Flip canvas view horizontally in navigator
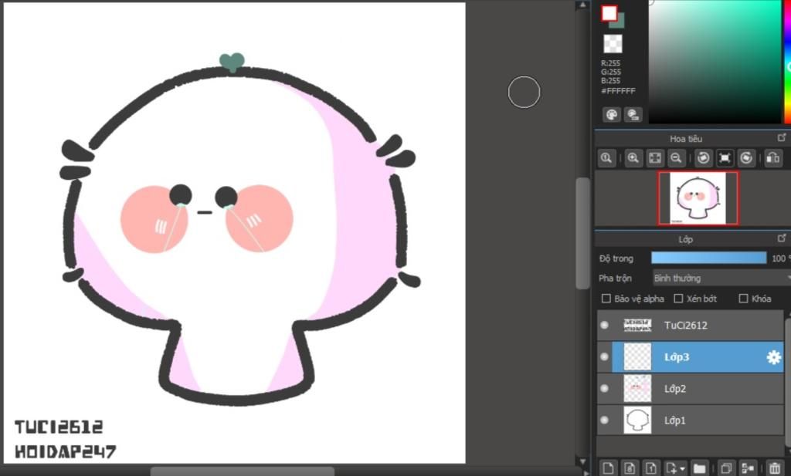The width and height of the screenshot is (791, 476). click(x=772, y=158)
